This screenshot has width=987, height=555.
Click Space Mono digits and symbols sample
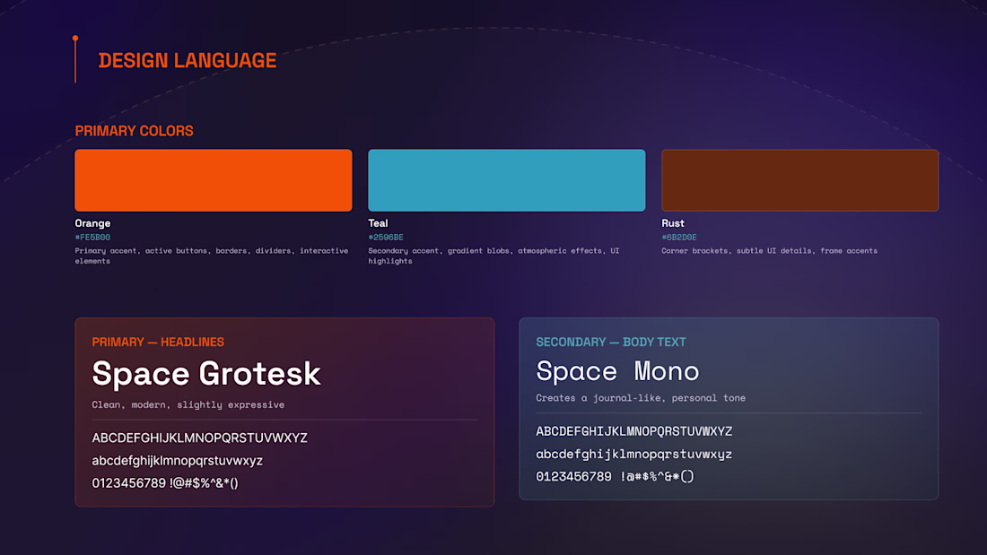coord(615,476)
